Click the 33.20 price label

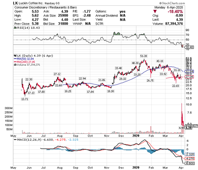click(137, 75)
